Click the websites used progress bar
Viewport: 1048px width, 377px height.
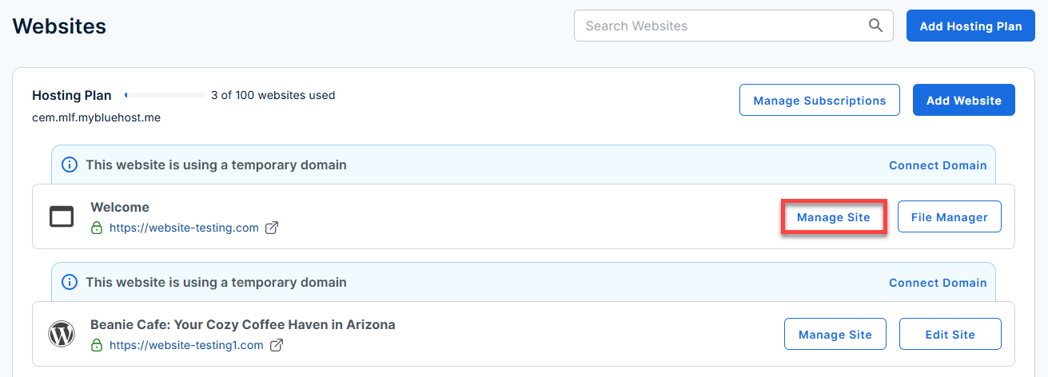(164, 95)
